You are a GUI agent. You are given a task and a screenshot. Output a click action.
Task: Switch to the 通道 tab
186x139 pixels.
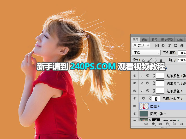[145, 40]
